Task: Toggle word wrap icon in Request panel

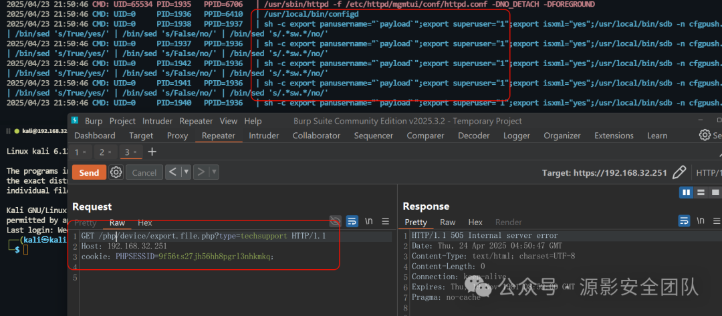Action: coord(352,221)
